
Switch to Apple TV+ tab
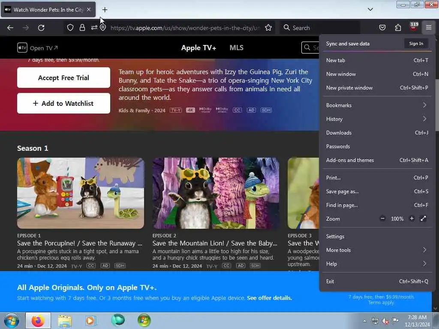pyautogui.click(x=198, y=48)
